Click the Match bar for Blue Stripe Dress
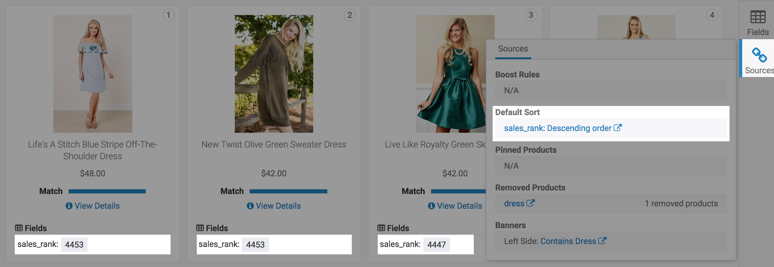This screenshot has width=774, height=267. [107, 191]
